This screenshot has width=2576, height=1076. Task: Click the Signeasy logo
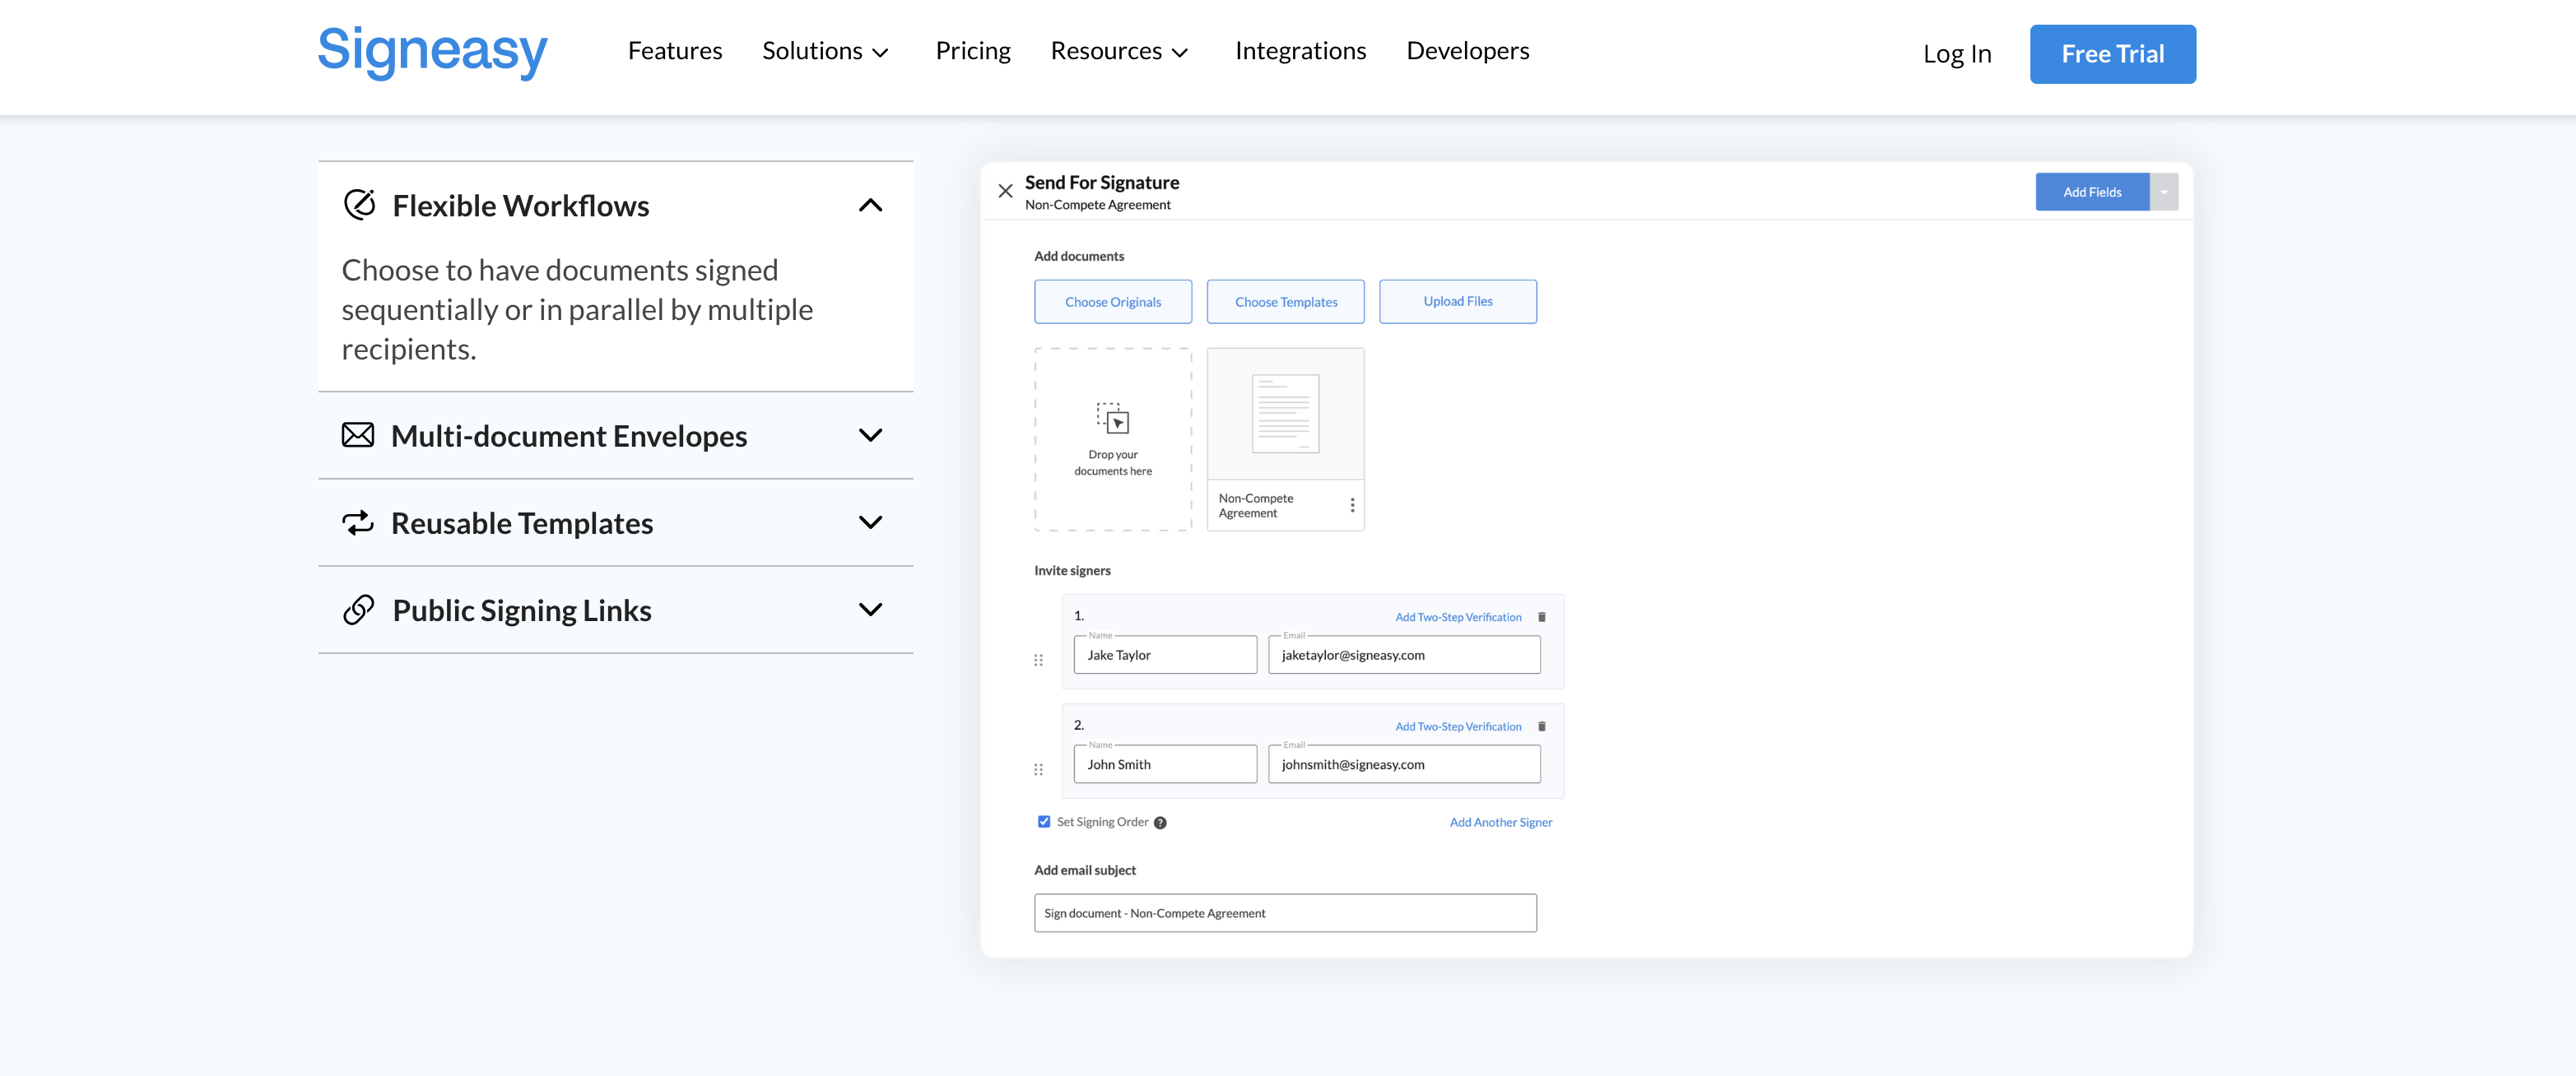pyautogui.click(x=432, y=50)
